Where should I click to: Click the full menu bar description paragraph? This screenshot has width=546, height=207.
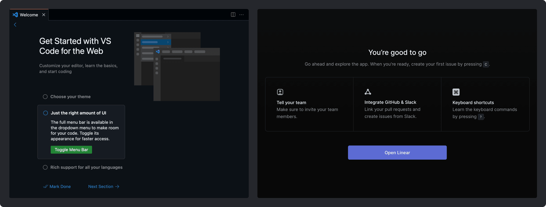coord(85,130)
